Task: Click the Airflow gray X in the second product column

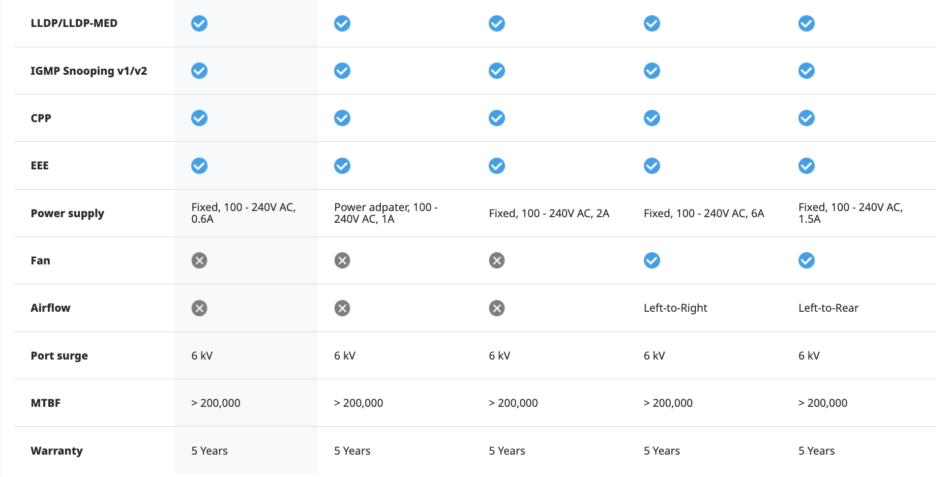Action: coord(342,308)
